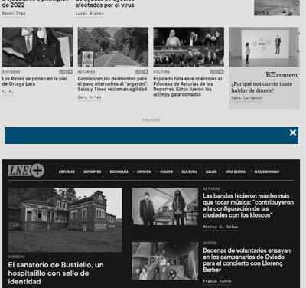Open ¿Por qué nos cuesta tanto hablar de dinero?
The width and height of the screenshot is (306, 288).
coord(262,87)
